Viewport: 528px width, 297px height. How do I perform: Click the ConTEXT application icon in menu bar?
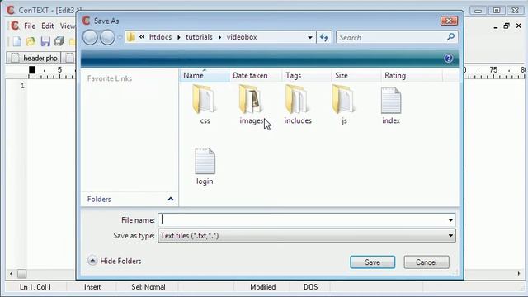point(15,26)
